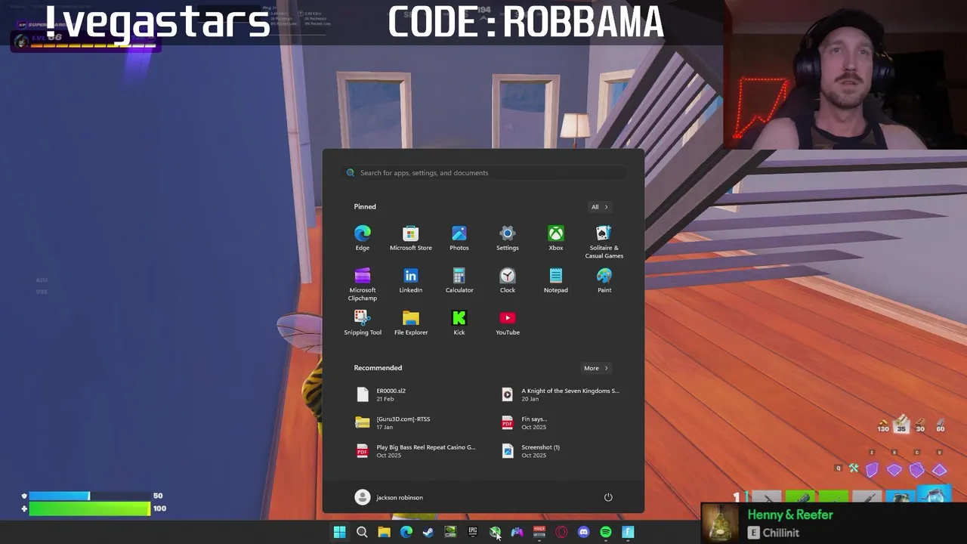Open taskbar Search magnifier
The width and height of the screenshot is (967, 544).
(x=362, y=532)
